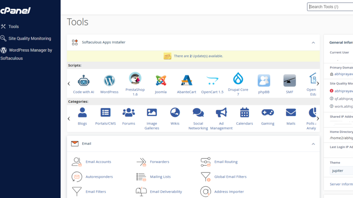Open the Drupal Core 7 icon
Viewport: 353px width, 198px height.
click(x=238, y=78)
